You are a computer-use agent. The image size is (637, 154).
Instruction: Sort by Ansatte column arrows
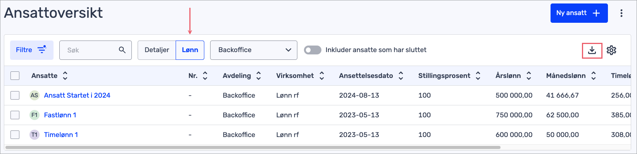tap(65, 76)
